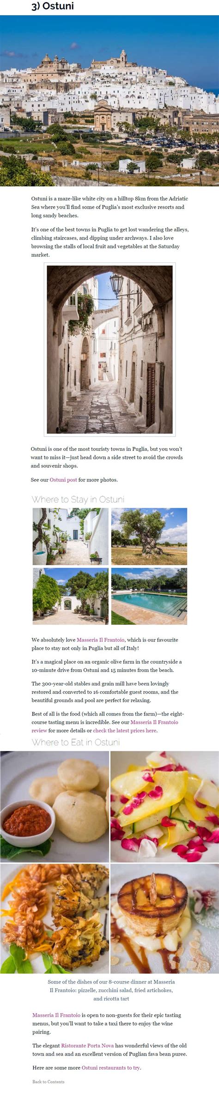Click the 3) Ostuni section heading
Screen dimensions: 219x1103
tap(53, 6)
